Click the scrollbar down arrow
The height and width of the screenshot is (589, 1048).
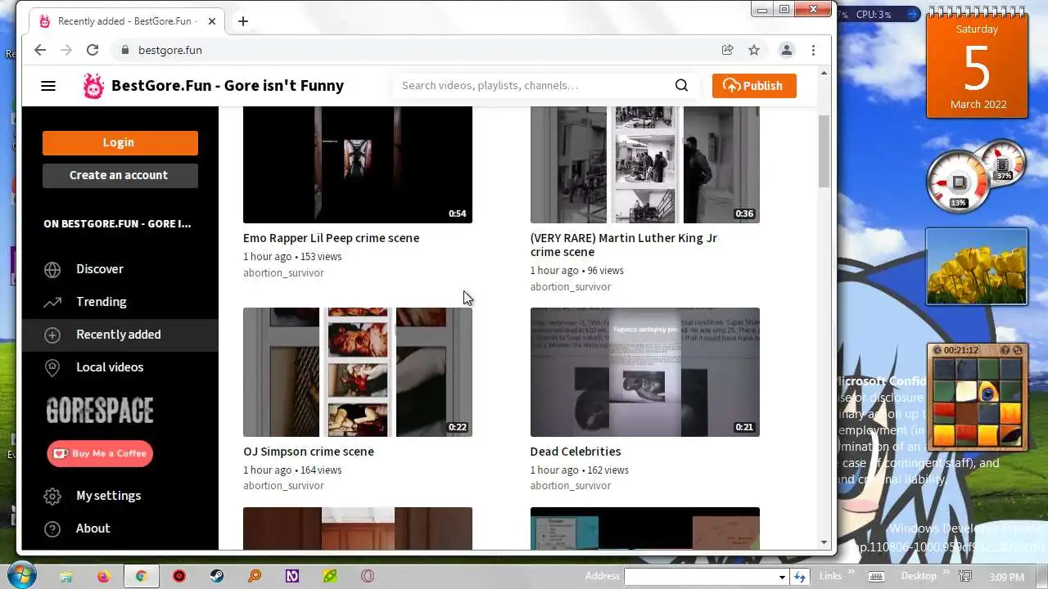(x=824, y=542)
